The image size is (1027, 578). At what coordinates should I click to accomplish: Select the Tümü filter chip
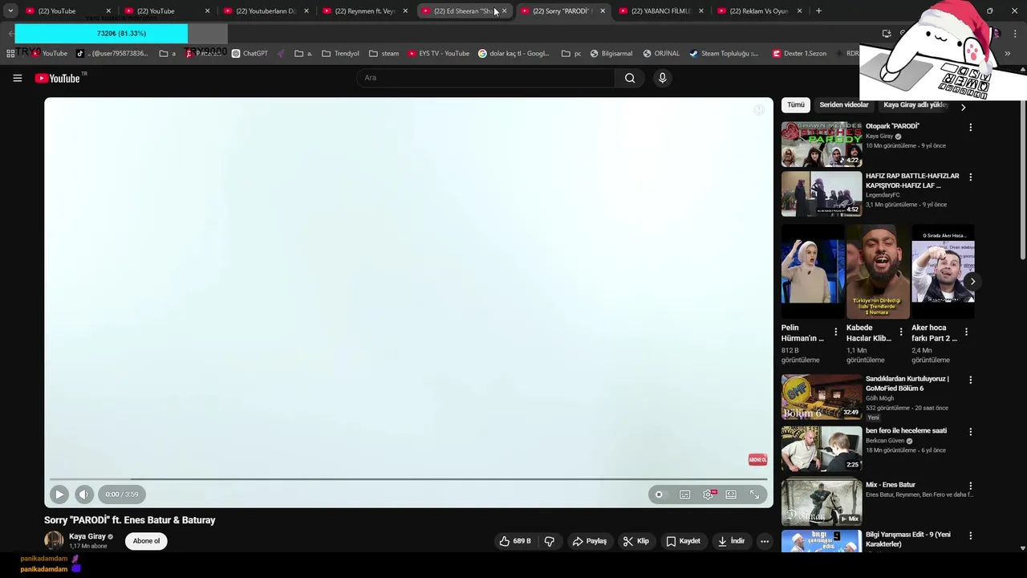tap(795, 105)
